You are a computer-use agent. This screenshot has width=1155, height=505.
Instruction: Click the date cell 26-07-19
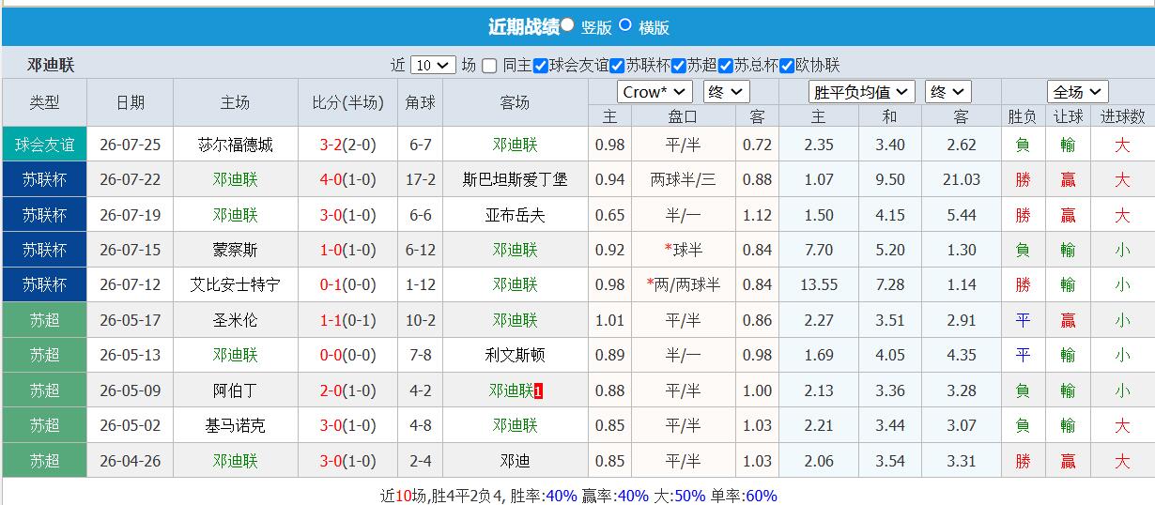(130, 215)
